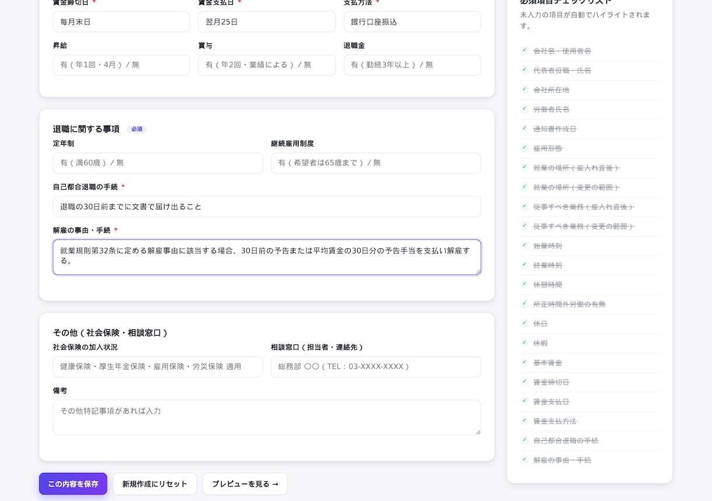The width and height of the screenshot is (712, 501).
Task: Click into the 昇給 input field
Action: pos(121,65)
